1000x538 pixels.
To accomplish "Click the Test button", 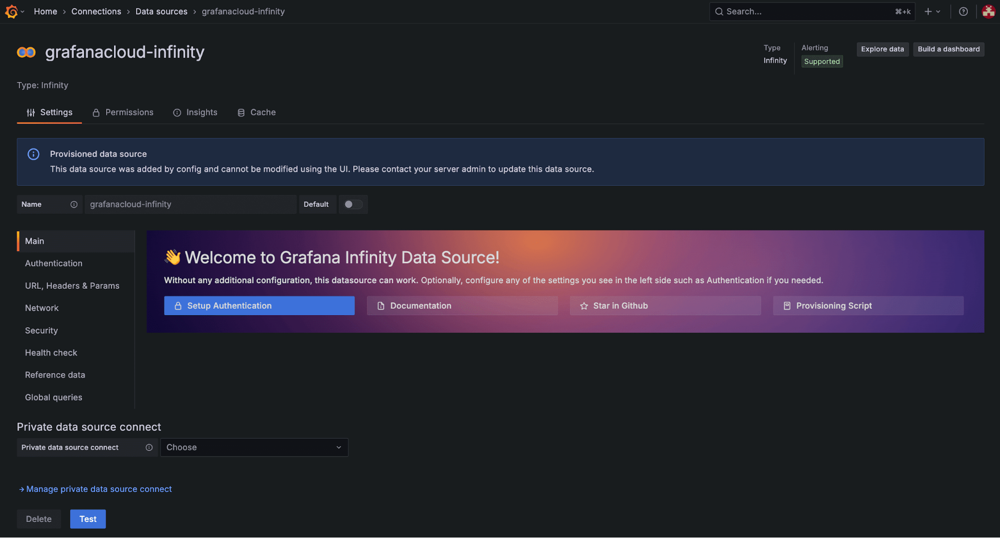I will click(88, 519).
